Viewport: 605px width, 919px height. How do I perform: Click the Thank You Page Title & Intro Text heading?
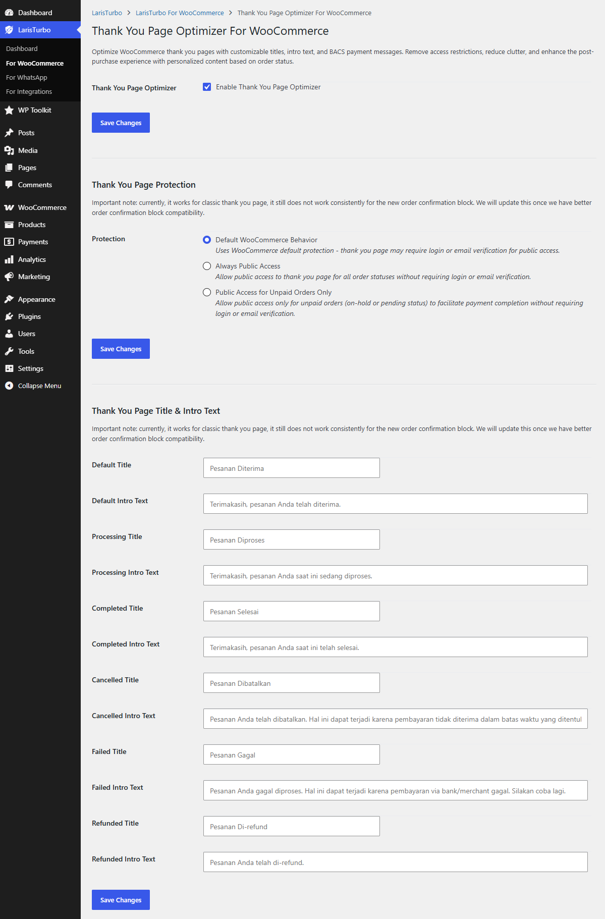tap(156, 411)
